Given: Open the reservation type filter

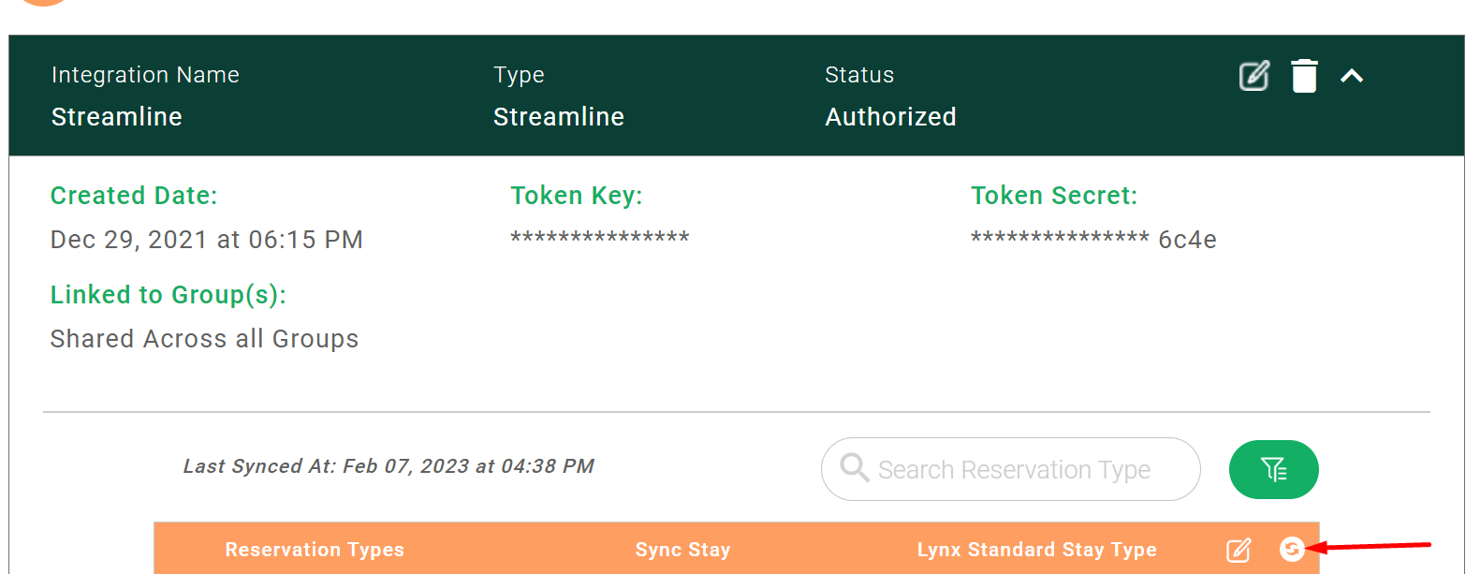Looking at the screenshot, I should click(x=1273, y=469).
